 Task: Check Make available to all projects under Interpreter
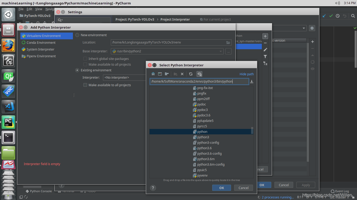(85, 85)
